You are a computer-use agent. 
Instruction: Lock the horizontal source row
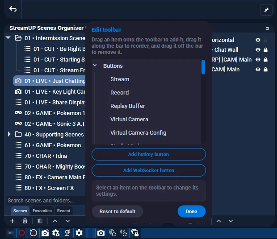265,40
